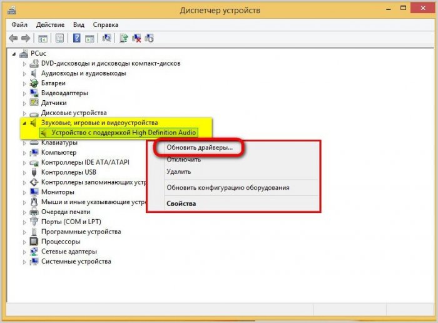
Task: Close the Диспетчер устройств window
Action: point(422,8)
